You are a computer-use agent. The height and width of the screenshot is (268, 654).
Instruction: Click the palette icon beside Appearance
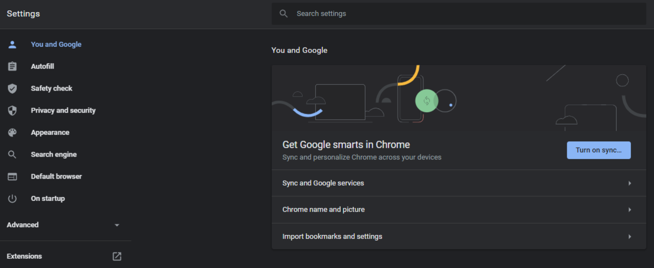[x=12, y=132]
